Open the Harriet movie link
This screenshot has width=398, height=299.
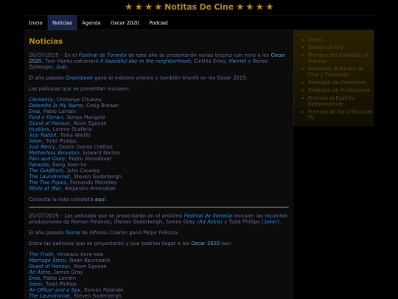[x=237, y=61]
